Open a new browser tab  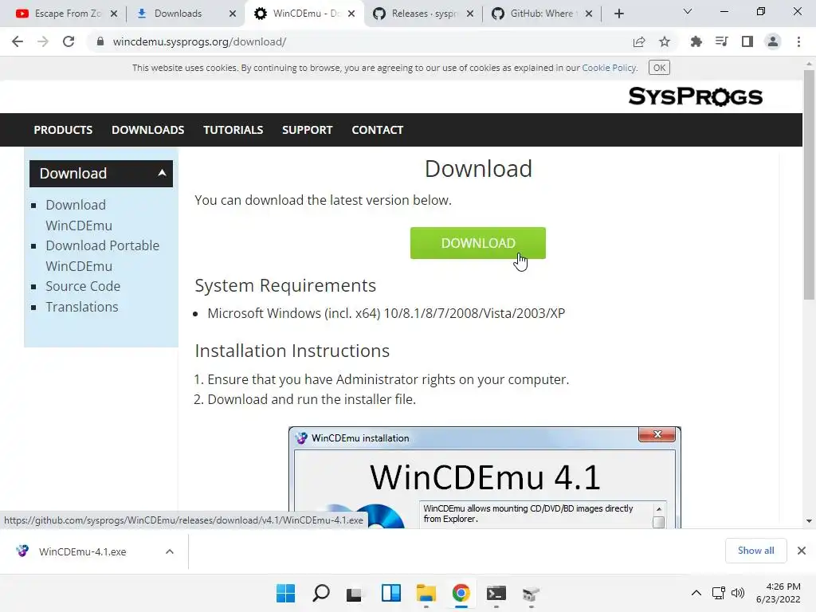coord(618,14)
